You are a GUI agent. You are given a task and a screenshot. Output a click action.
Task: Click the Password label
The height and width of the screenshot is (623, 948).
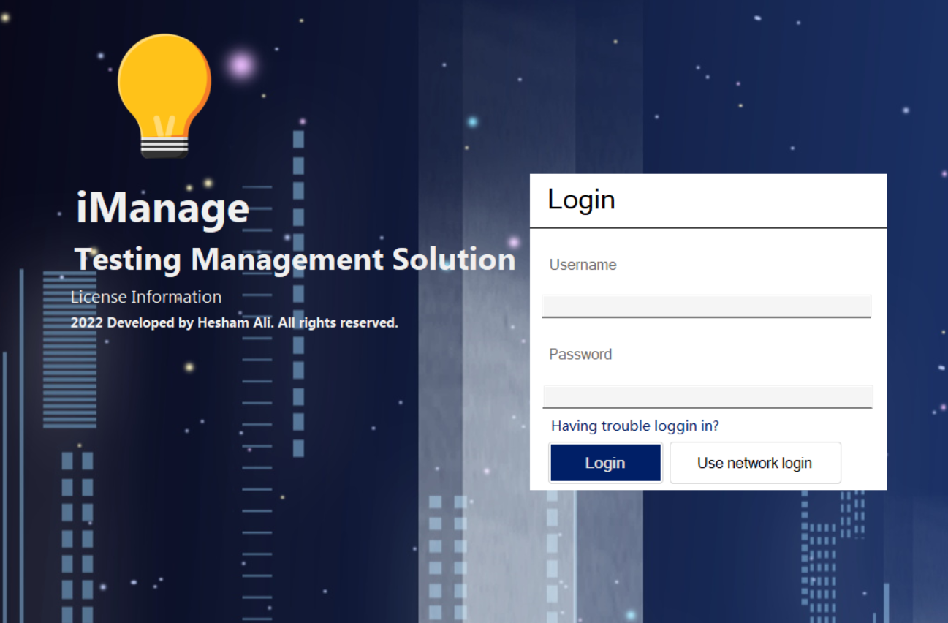tap(580, 354)
